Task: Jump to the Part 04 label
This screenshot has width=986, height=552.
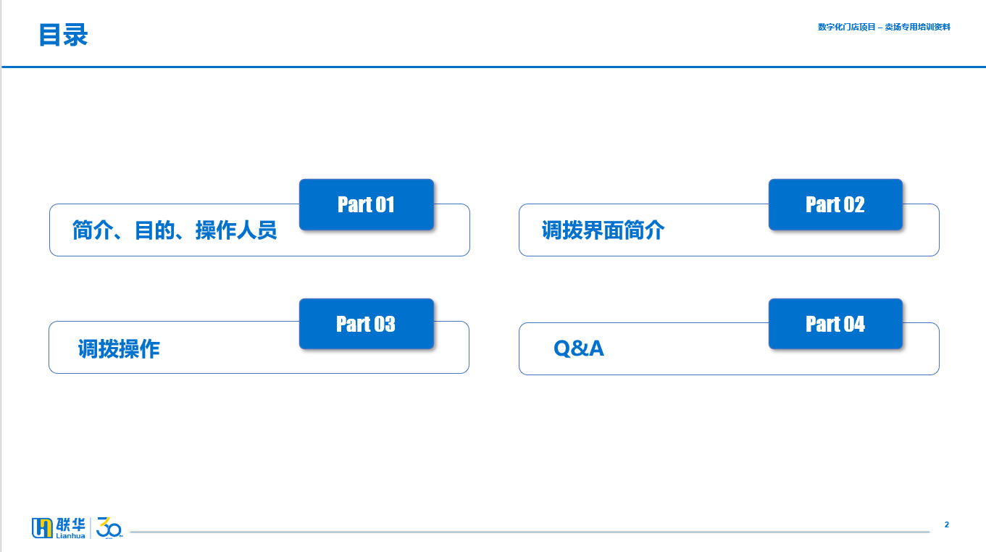Action: coord(835,324)
